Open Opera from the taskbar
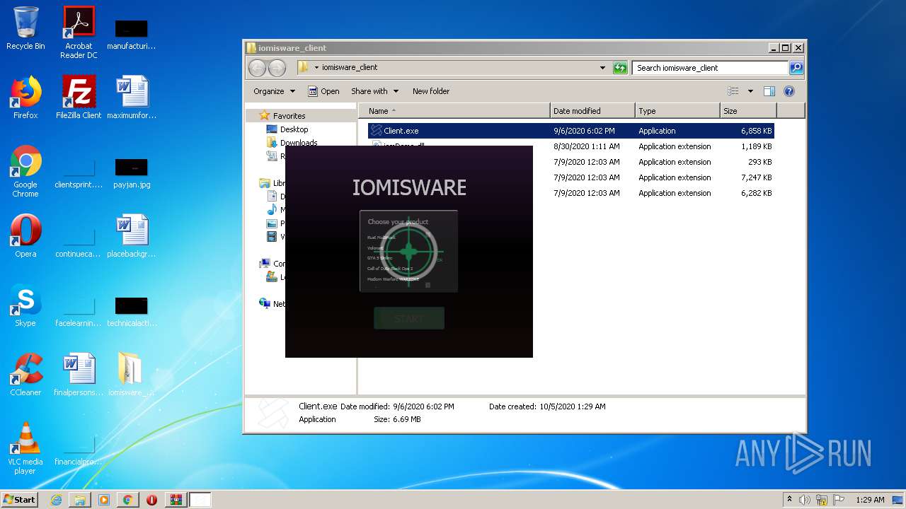The height and width of the screenshot is (509, 906). point(151,500)
